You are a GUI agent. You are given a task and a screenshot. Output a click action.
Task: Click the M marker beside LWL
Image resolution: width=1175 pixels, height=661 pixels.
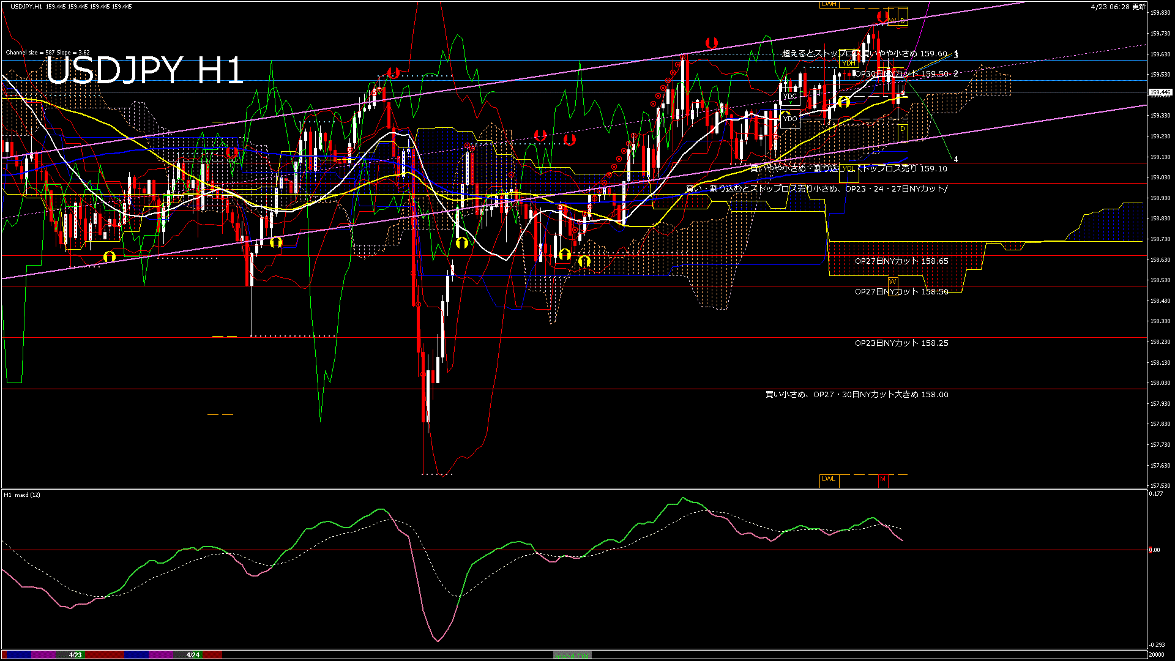[x=882, y=479]
